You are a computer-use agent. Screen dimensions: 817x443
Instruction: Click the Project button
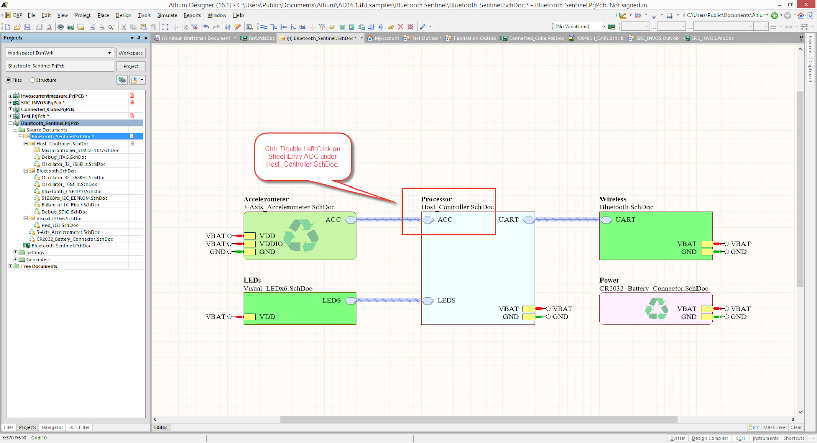pyautogui.click(x=131, y=66)
